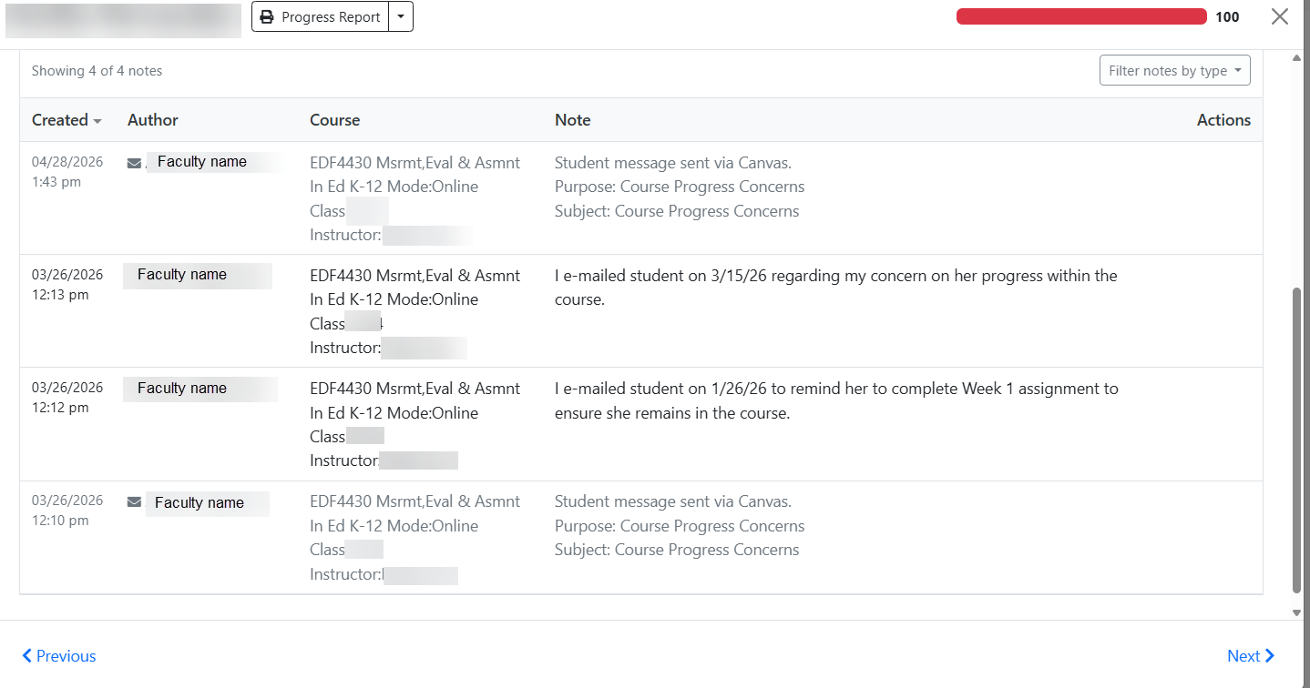Open the Progress Report dropdown arrow
The image size is (1310, 688).
click(x=401, y=17)
